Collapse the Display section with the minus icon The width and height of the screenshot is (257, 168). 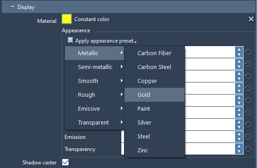13,7
